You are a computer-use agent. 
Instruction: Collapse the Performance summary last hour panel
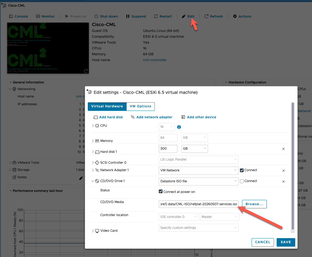coord(11,191)
